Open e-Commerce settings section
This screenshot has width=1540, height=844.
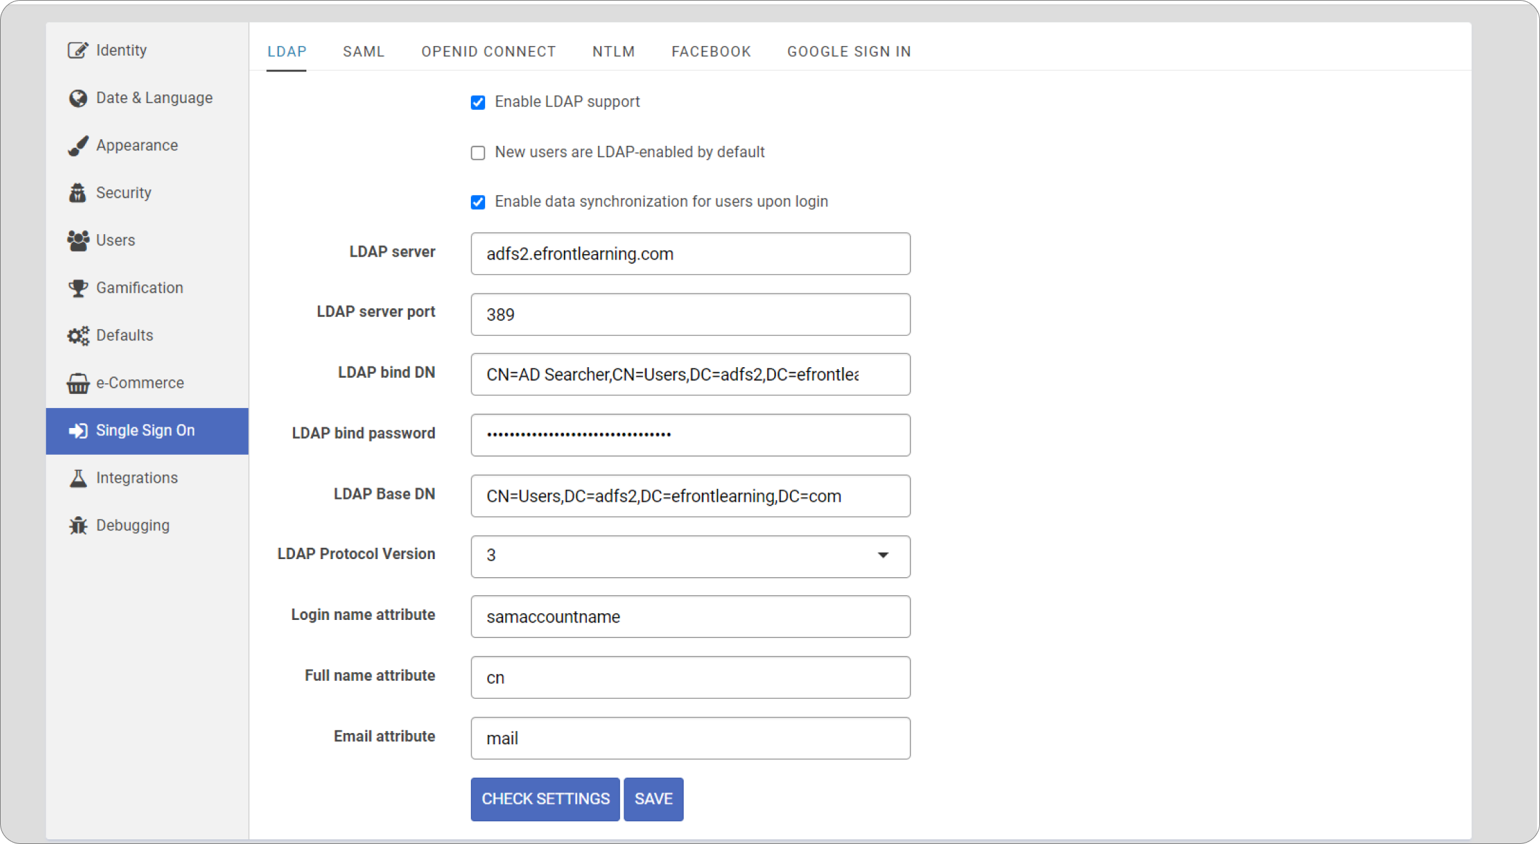[147, 383]
